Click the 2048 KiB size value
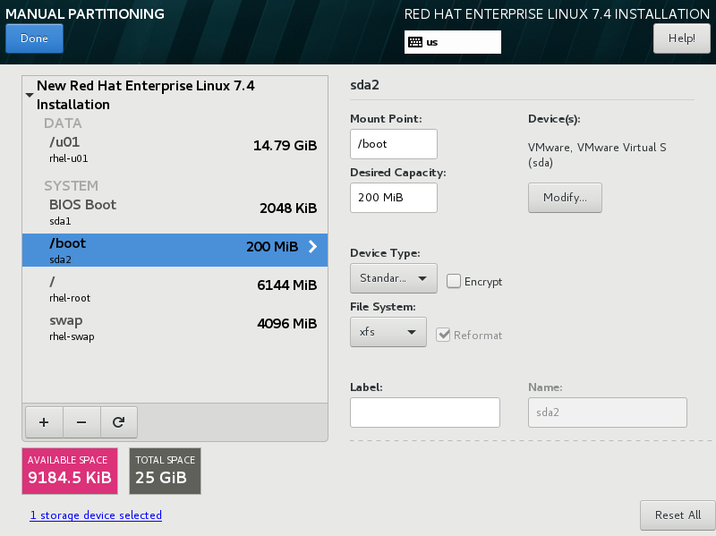The image size is (716, 536). [x=288, y=208]
